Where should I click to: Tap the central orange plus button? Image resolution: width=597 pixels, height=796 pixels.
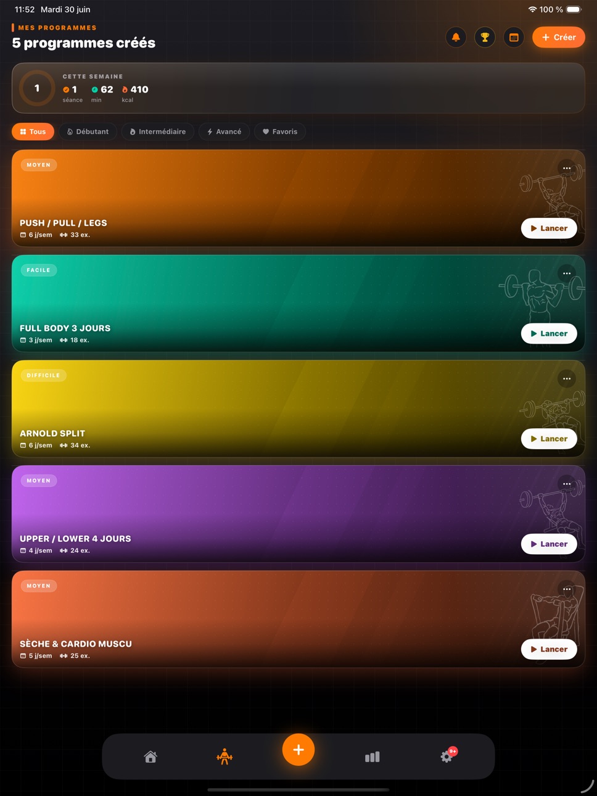tap(298, 750)
